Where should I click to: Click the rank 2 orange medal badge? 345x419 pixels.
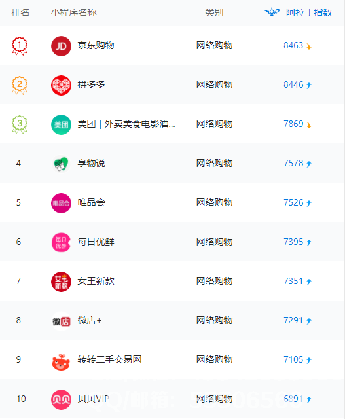(x=20, y=85)
